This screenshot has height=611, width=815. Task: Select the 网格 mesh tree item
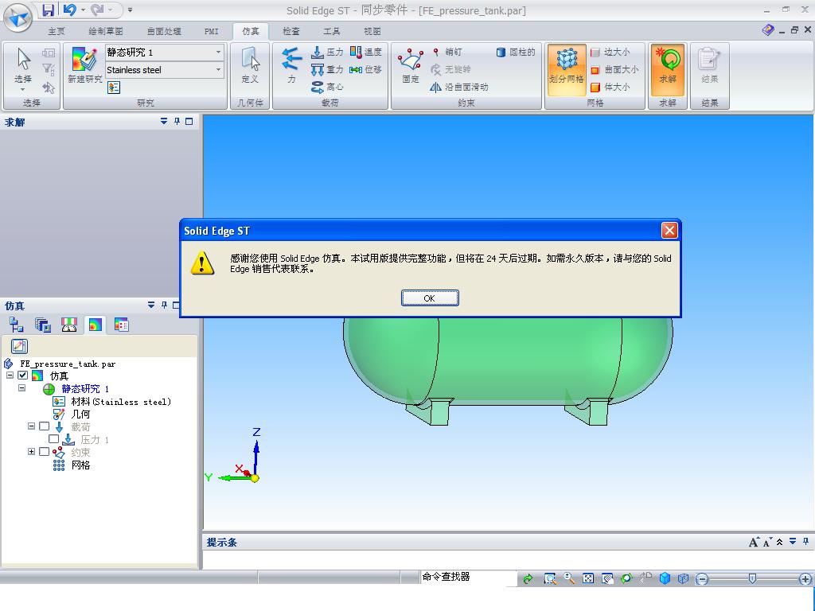click(80, 465)
